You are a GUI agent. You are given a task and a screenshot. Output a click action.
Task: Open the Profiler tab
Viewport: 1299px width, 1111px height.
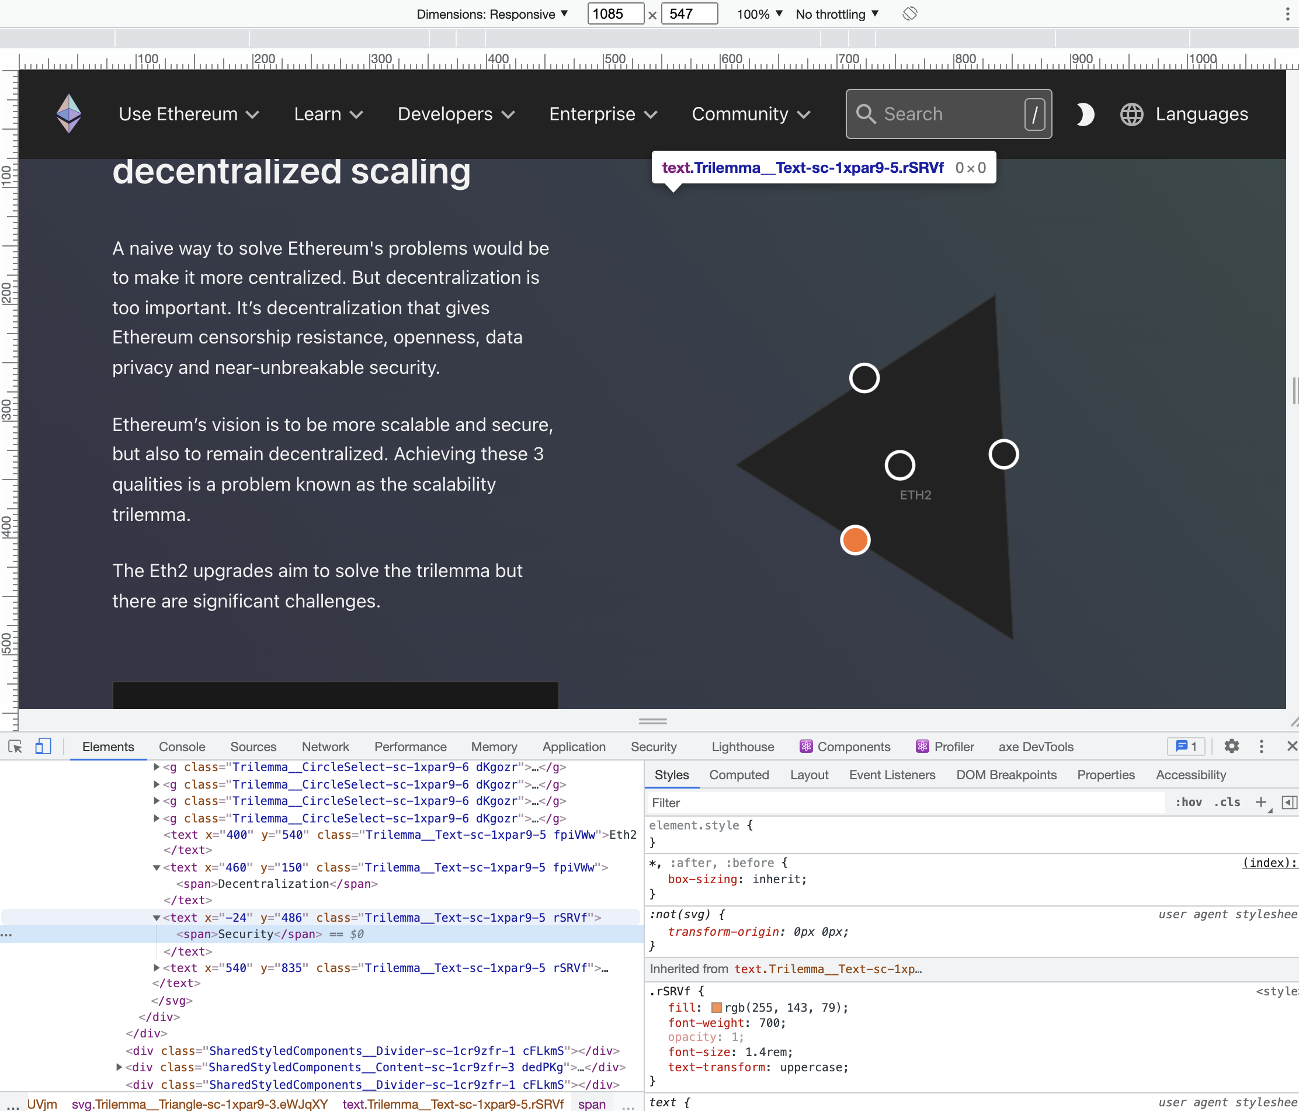[x=945, y=746]
